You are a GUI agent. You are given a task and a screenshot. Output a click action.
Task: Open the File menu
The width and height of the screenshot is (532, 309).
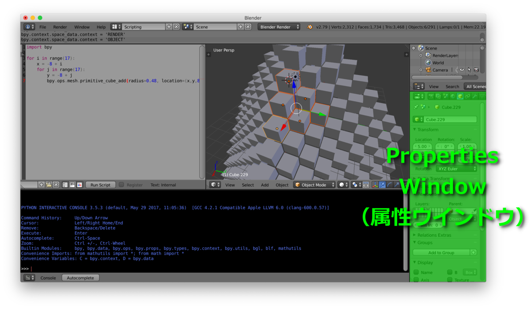[43, 27]
